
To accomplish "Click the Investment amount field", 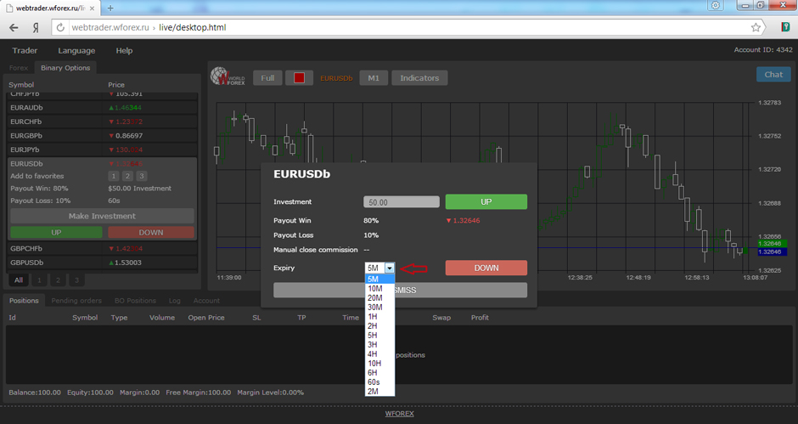I will coord(402,202).
